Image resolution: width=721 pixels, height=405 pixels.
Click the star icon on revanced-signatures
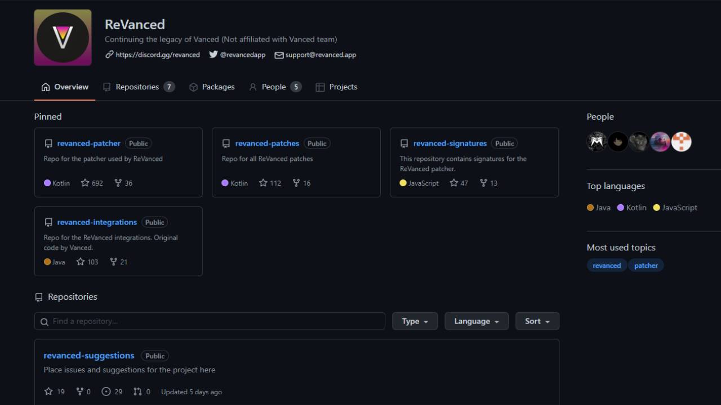[x=453, y=183]
